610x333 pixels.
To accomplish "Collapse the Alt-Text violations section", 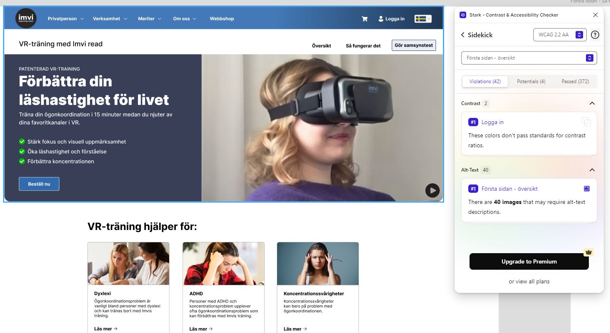I will pyautogui.click(x=592, y=170).
